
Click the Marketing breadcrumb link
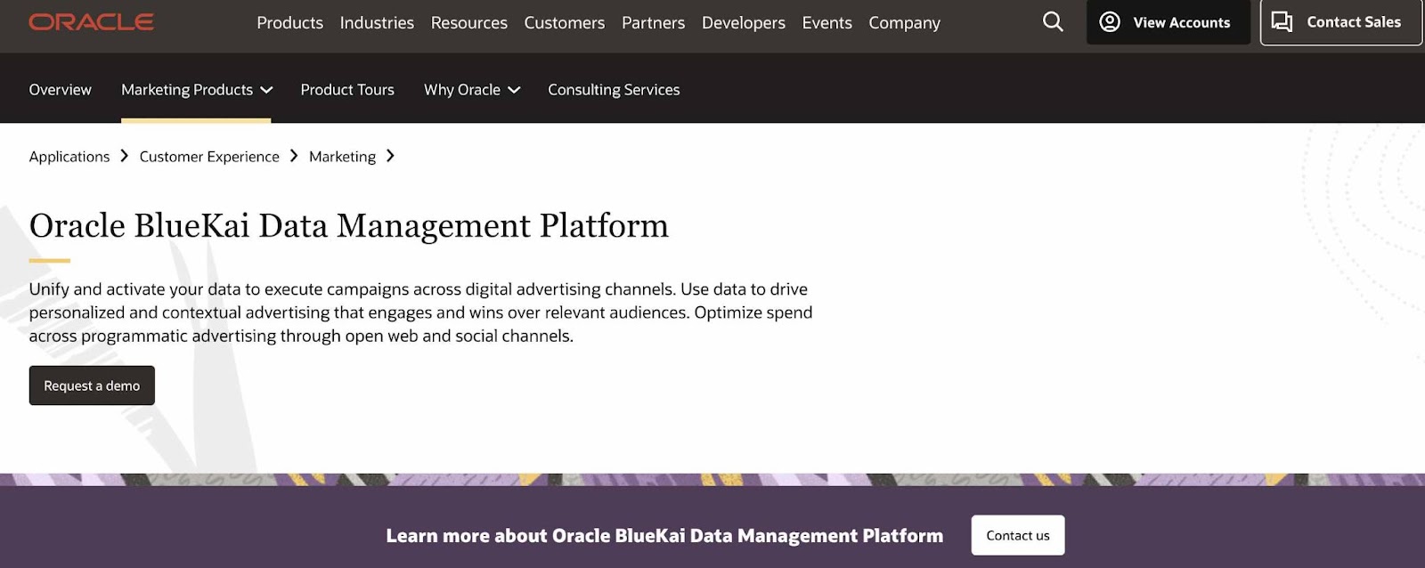(342, 157)
